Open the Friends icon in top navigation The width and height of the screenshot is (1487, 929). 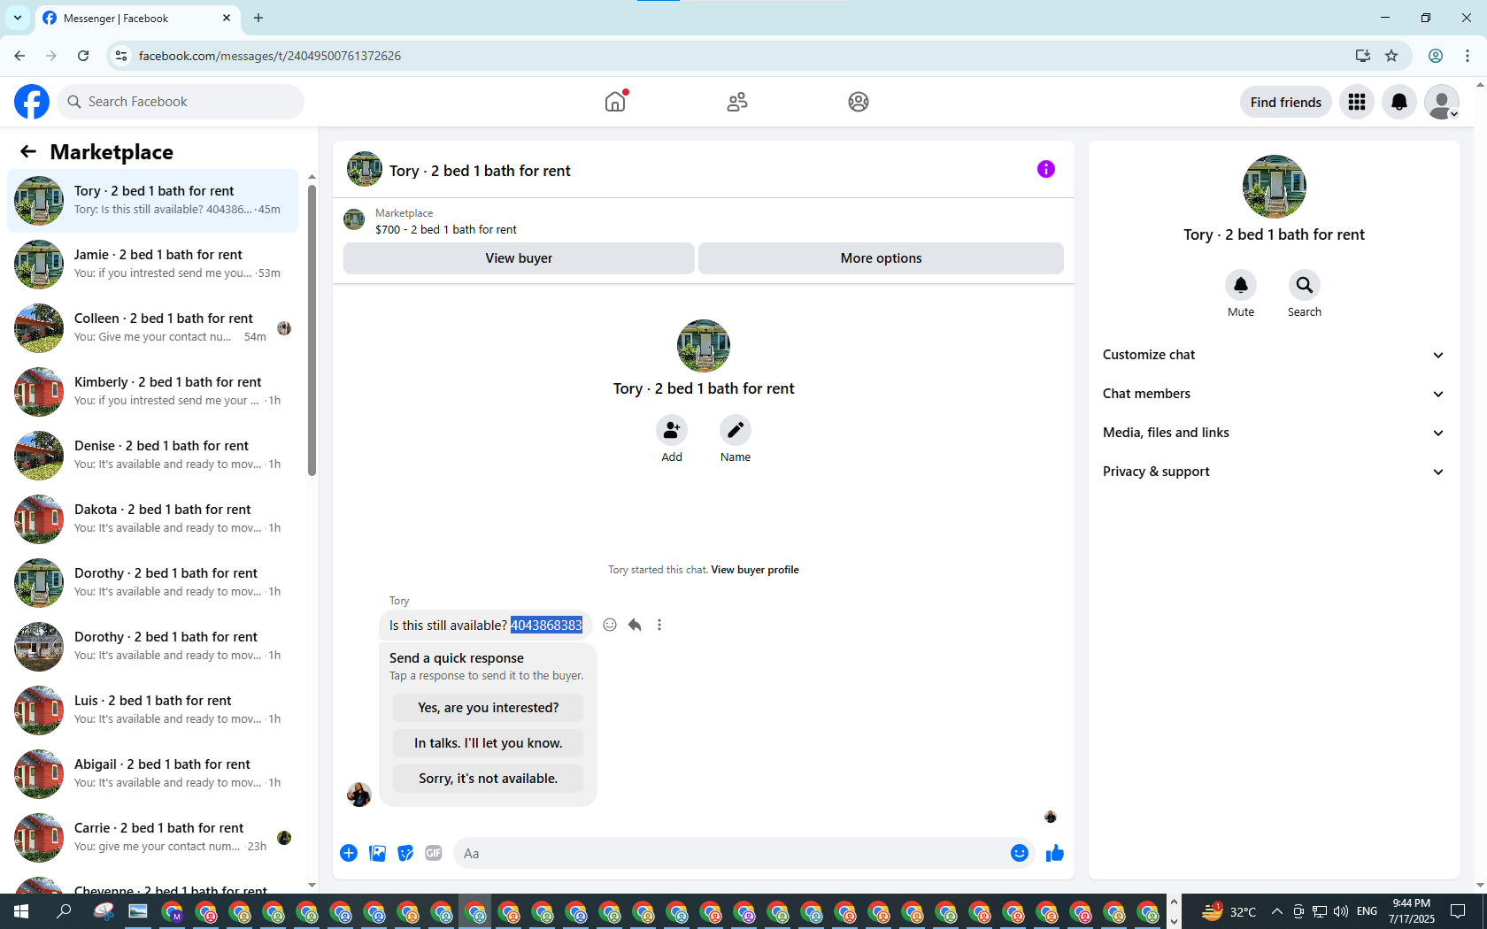(737, 102)
